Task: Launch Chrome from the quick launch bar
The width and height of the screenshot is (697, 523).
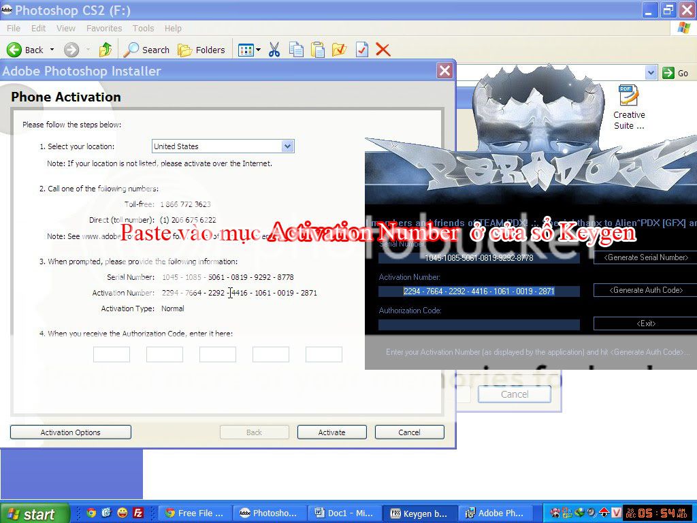Action: [91, 513]
